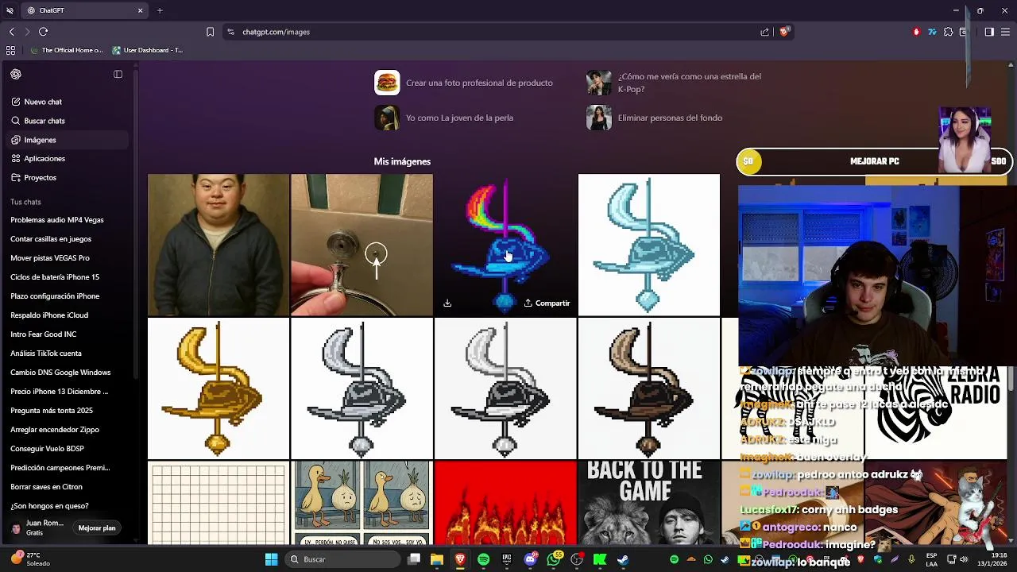Open the chat 'Pregunta más tonta 2025'
The width and height of the screenshot is (1017, 572).
[x=52, y=411]
